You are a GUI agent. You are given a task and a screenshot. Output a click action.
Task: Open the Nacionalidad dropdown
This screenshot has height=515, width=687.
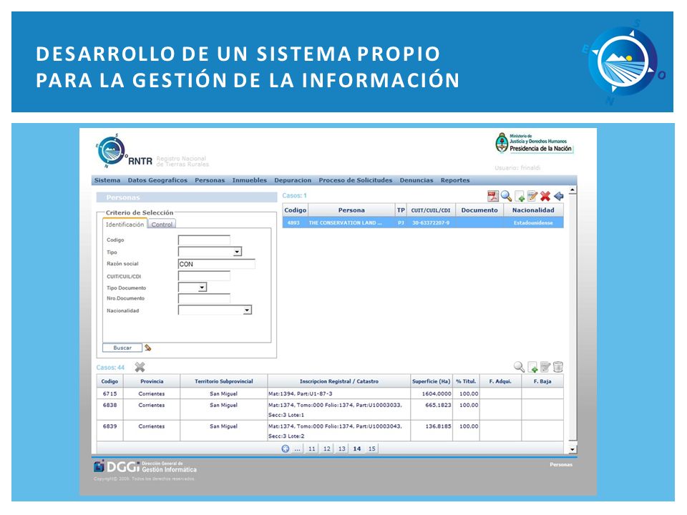pos(247,310)
